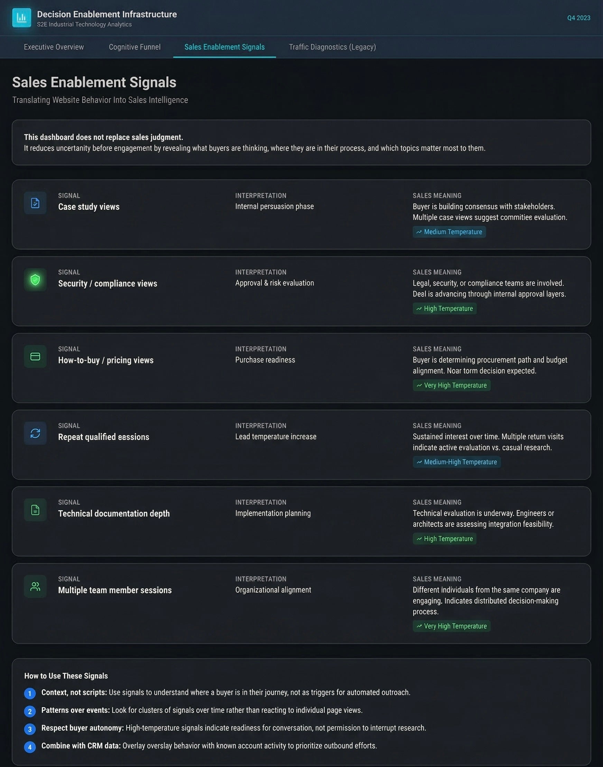
Task: Click the Q4 2023 period label
Action: pyautogui.click(x=578, y=18)
